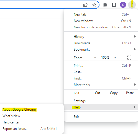Viewport: 138px width, 134px height.
Task: Click the Cut button in Edit row
Action: pyautogui.click(x=98, y=93)
